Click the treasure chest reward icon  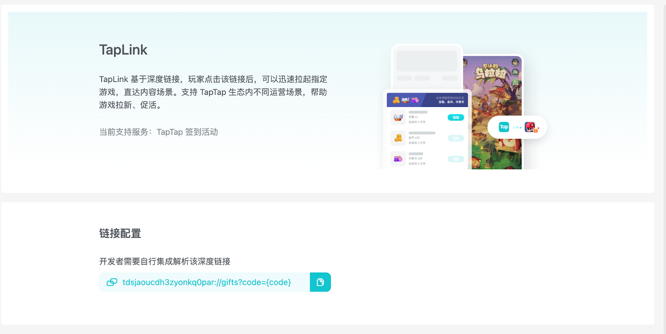398,118
